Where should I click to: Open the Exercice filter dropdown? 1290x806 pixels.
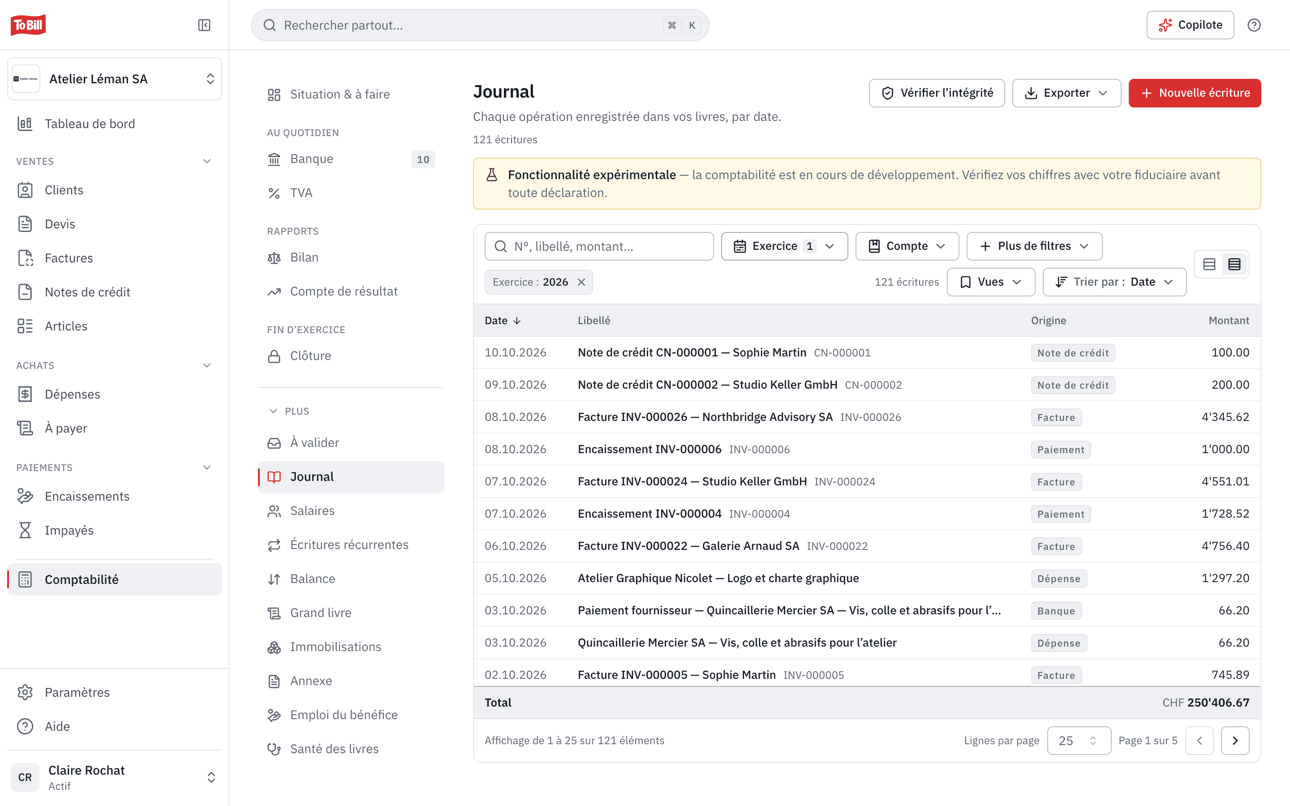[784, 246]
